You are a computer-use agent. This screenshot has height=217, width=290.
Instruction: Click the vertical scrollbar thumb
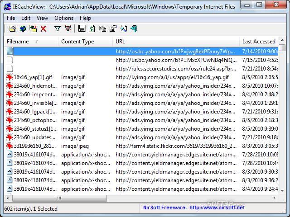click(x=282, y=47)
